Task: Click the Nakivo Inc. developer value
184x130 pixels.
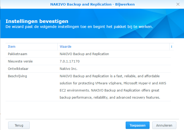Action: [68, 69]
